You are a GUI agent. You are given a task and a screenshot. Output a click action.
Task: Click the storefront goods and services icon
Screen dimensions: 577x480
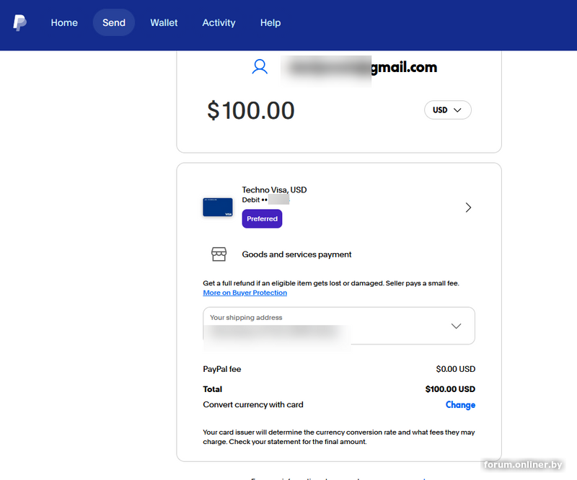pyautogui.click(x=219, y=254)
